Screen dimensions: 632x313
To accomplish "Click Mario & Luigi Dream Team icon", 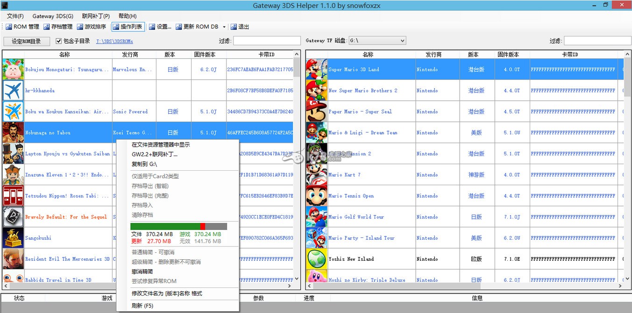I will (317, 132).
